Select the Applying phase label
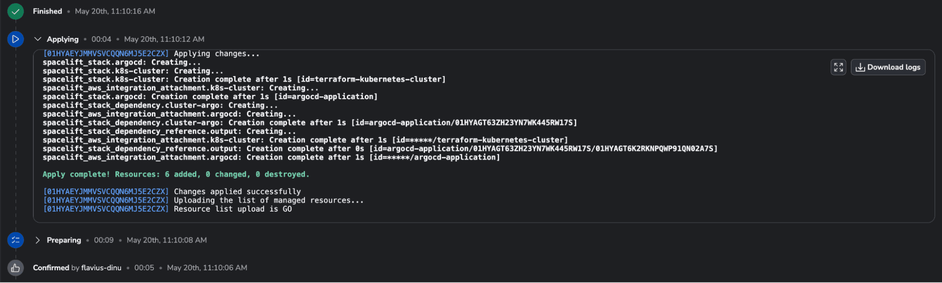Screen dimensions: 942x283 click(x=62, y=39)
